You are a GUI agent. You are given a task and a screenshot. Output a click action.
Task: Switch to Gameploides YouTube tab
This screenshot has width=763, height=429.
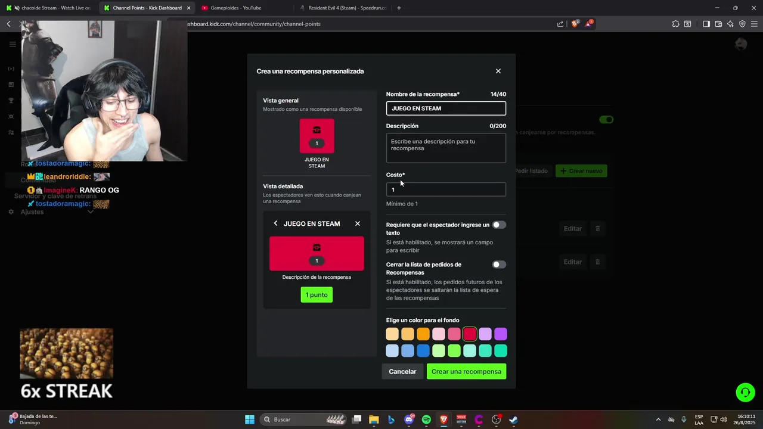[244, 8]
